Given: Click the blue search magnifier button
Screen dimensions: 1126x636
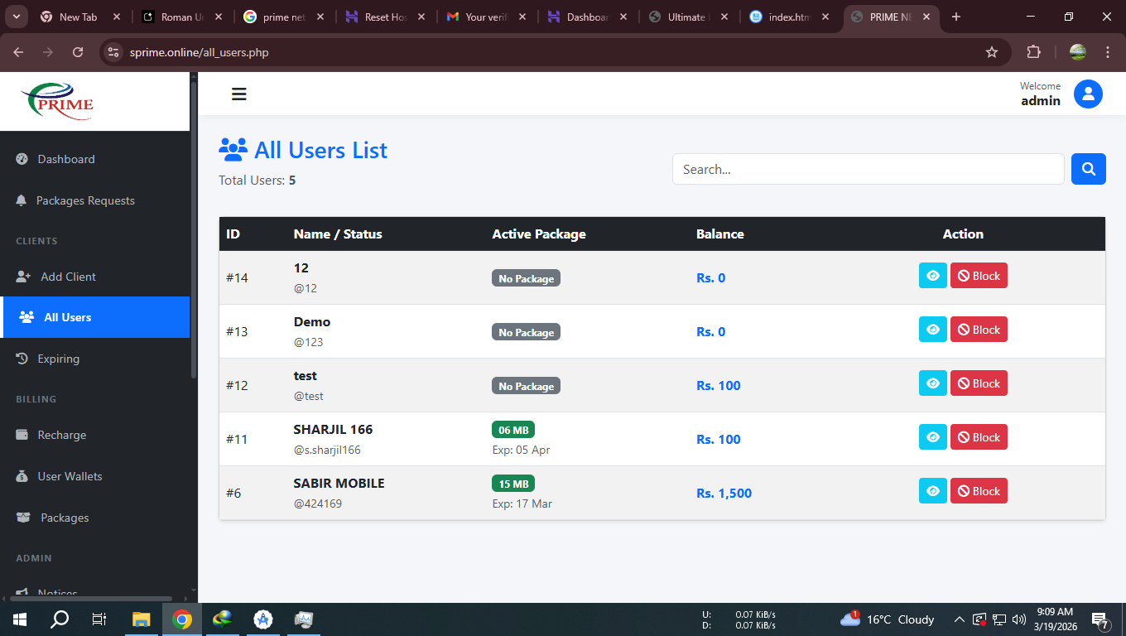Looking at the screenshot, I should [x=1088, y=169].
